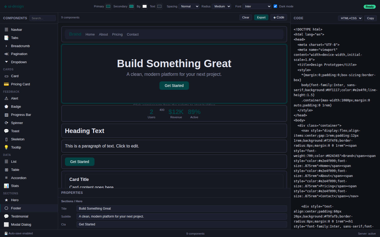
Task: Click the Card Title text on canvas
Action: (x=79, y=180)
